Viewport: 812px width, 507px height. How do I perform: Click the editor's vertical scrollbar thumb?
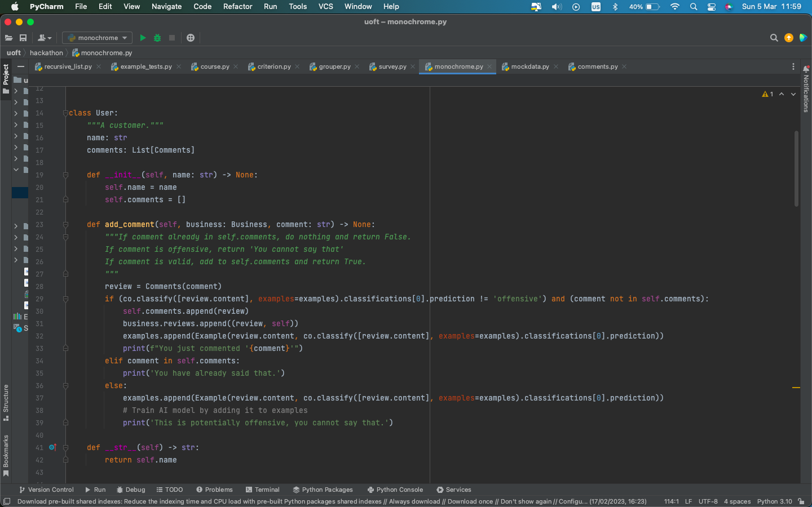coord(796,169)
